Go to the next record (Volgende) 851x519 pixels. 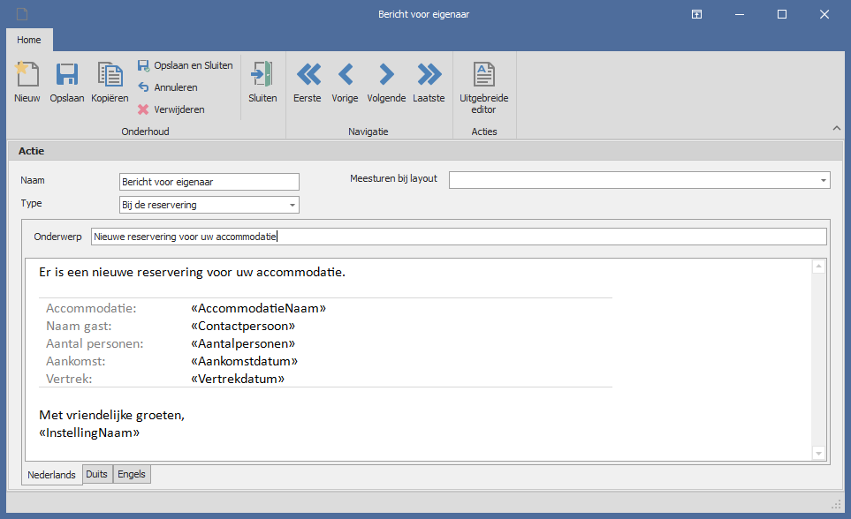click(386, 82)
